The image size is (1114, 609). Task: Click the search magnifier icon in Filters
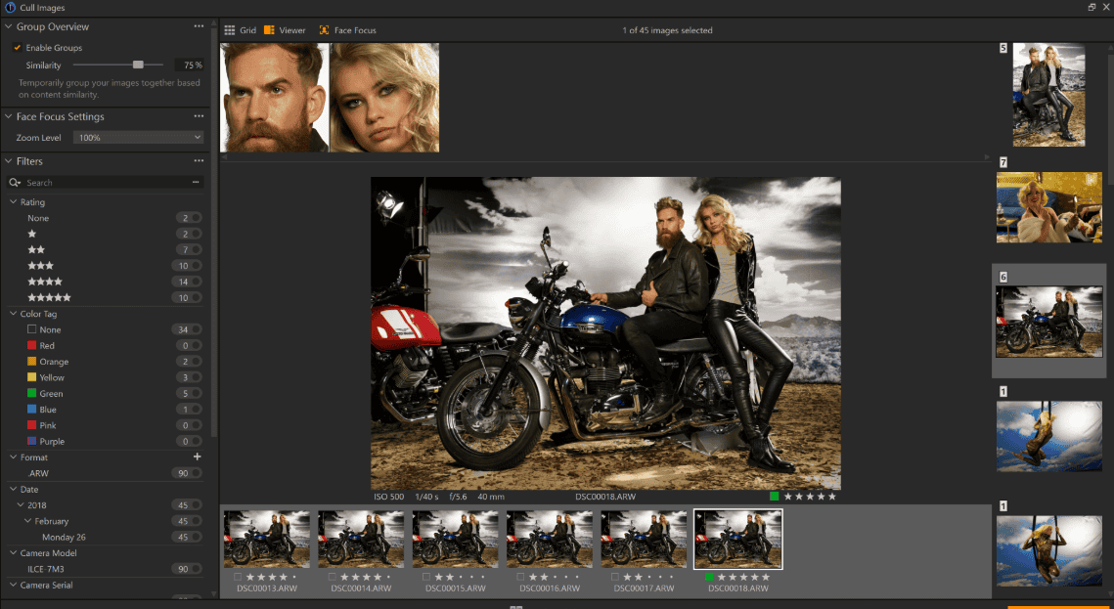click(x=15, y=183)
